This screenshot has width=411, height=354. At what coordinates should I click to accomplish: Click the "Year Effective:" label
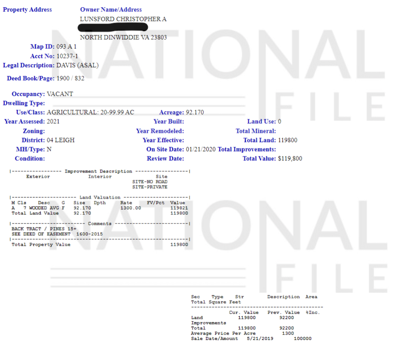coord(163,140)
